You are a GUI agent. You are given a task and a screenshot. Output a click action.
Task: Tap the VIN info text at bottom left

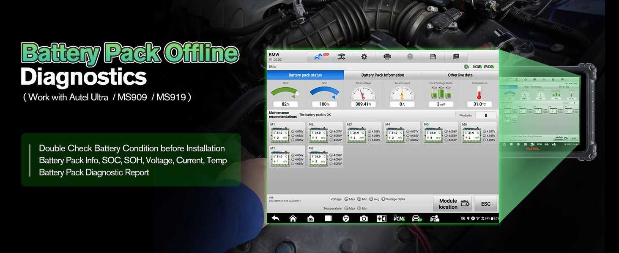285,199
